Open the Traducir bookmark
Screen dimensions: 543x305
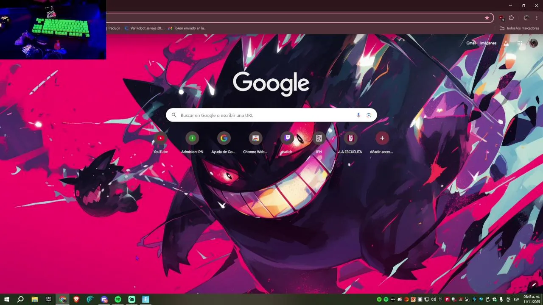(113, 28)
